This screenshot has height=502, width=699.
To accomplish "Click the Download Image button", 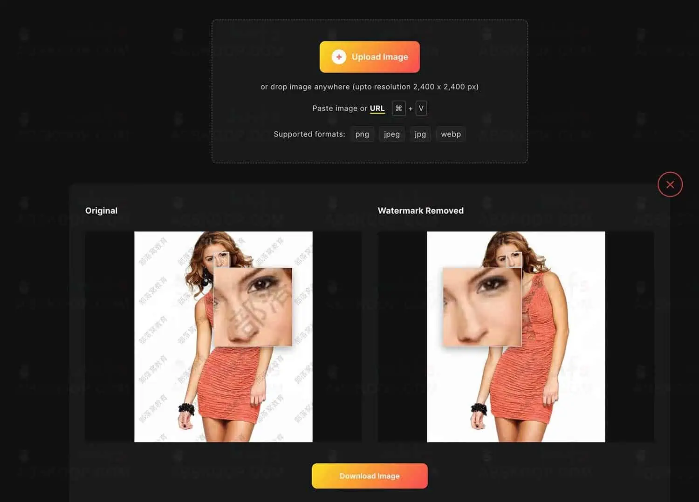I will click(x=370, y=476).
